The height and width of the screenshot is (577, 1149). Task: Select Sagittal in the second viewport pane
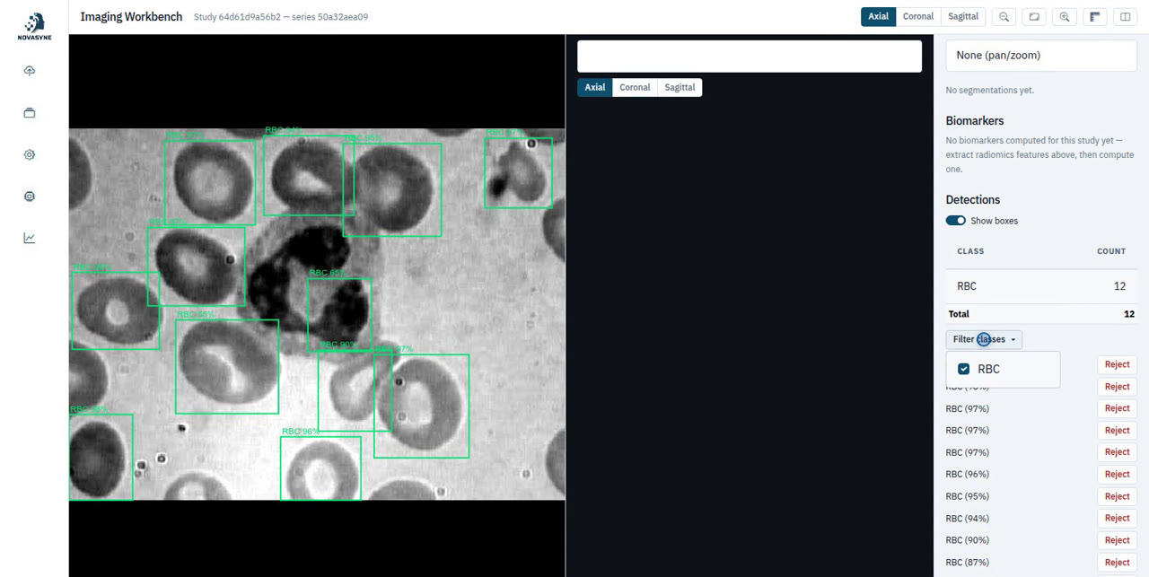click(x=680, y=87)
